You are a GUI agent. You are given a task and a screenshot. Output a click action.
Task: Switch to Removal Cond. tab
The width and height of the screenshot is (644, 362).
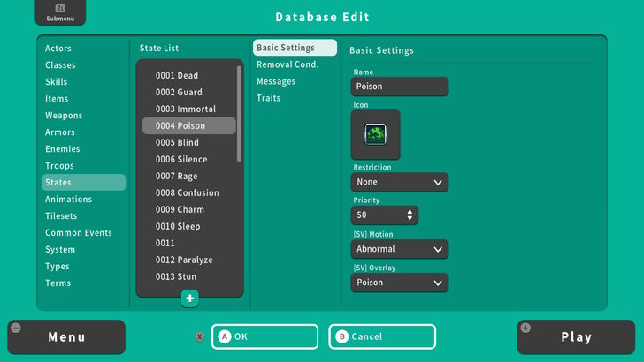point(287,64)
